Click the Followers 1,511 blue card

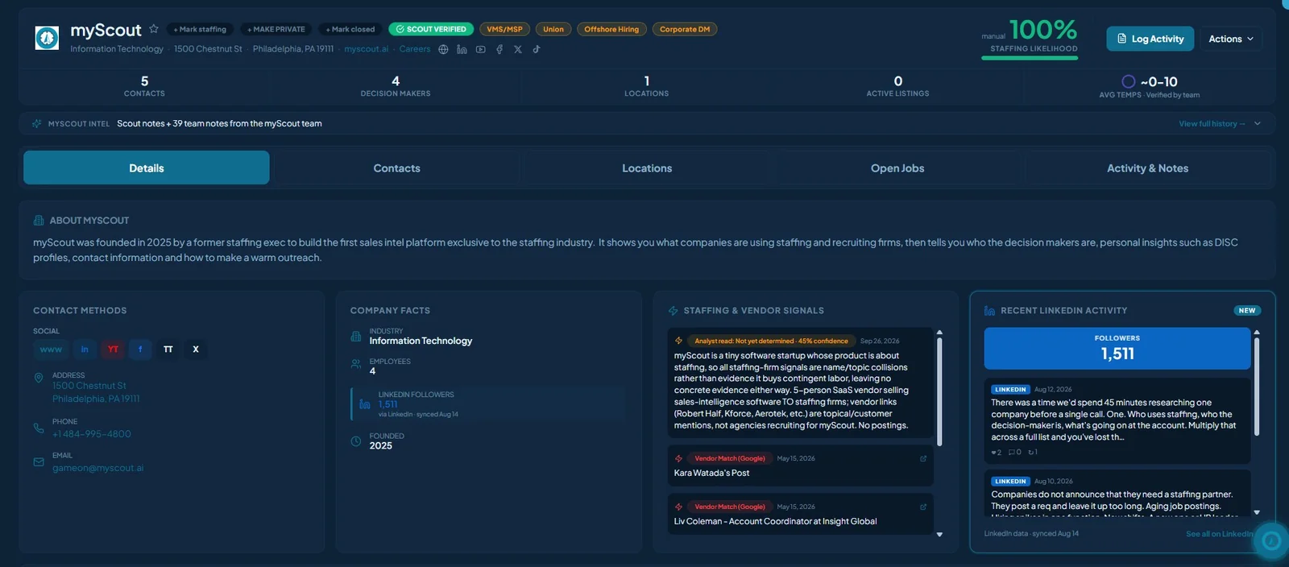tap(1117, 348)
